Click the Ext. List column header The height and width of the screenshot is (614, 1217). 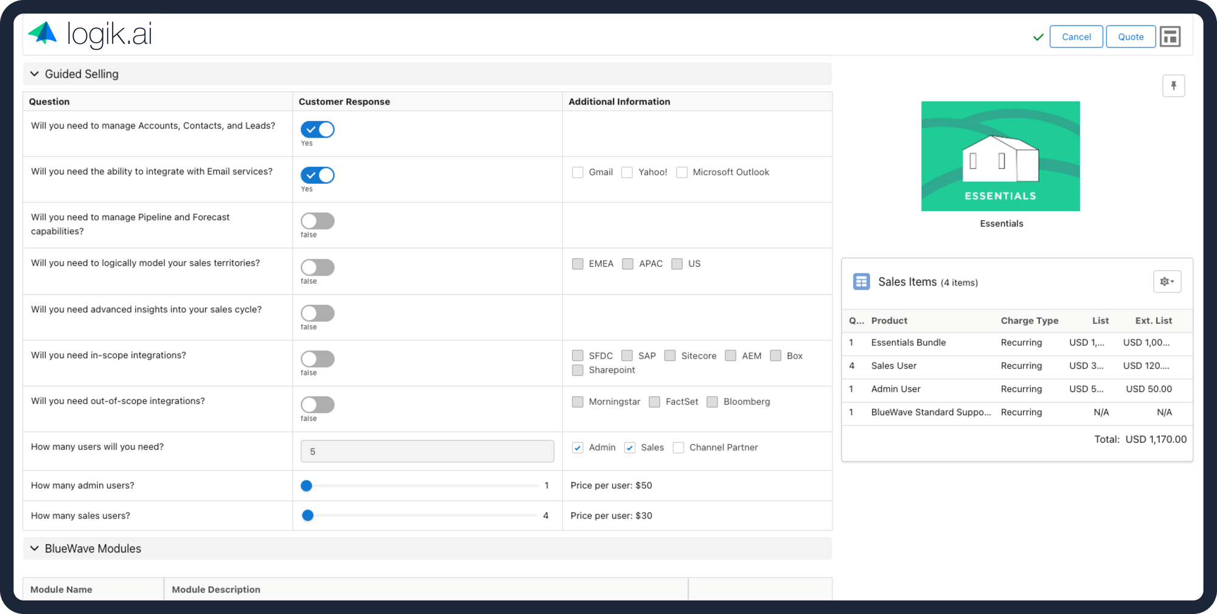click(1153, 321)
